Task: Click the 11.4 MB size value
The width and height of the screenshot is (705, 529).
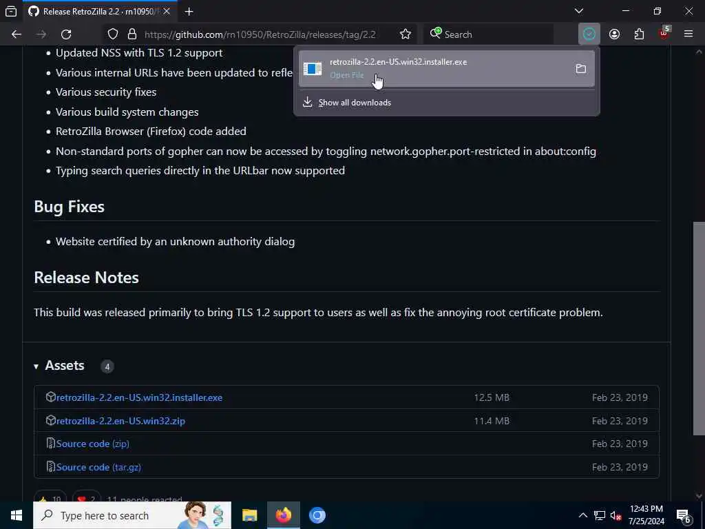Action: 492,421
